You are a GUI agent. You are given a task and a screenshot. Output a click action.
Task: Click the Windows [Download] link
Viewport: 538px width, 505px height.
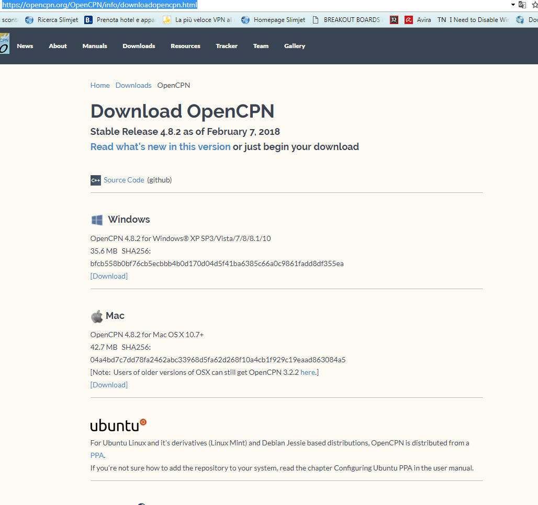click(109, 276)
